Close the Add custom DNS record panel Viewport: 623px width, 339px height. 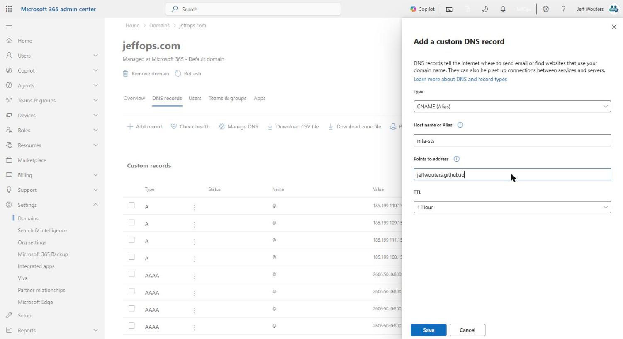(x=614, y=27)
